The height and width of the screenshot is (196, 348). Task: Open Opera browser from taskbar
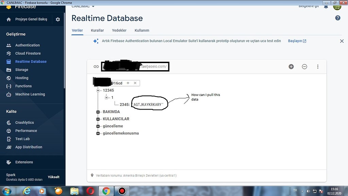(90, 191)
